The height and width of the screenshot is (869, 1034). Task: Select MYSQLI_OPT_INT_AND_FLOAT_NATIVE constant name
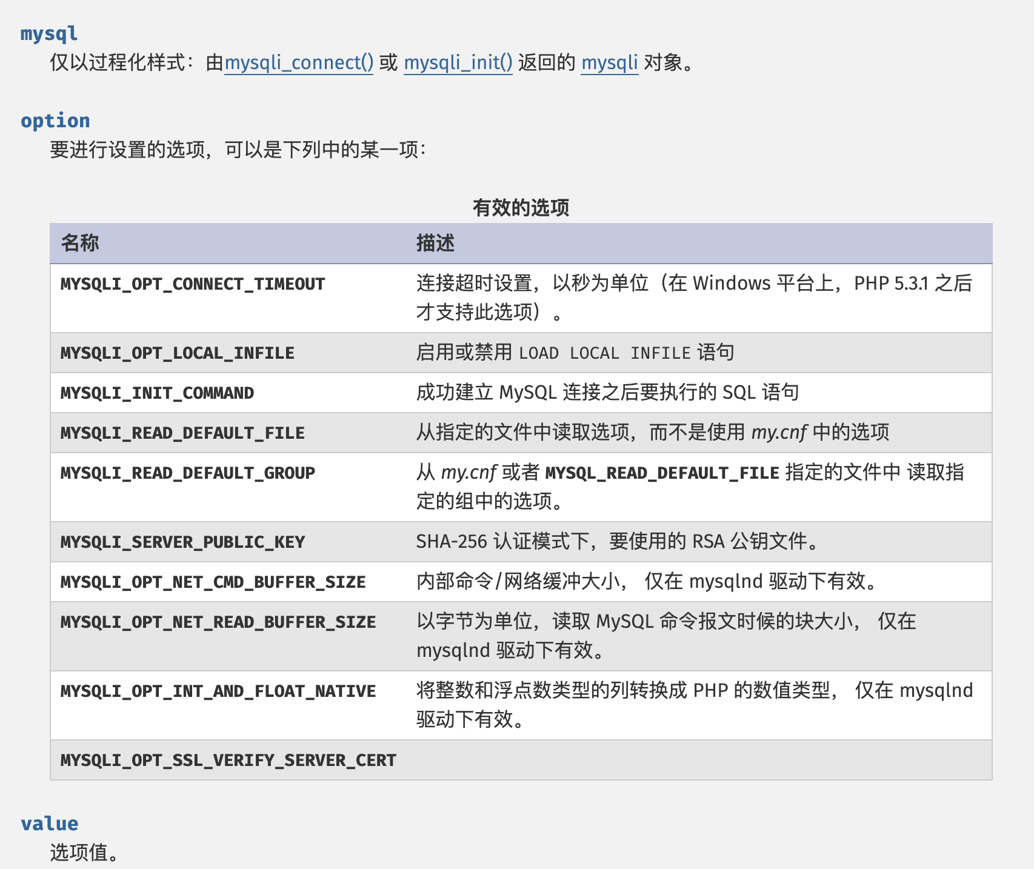(x=218, y=691)
